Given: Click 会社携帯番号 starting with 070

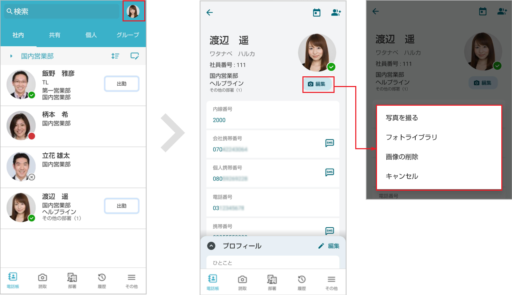Looking at the screenshot, I should click(230, 149).
